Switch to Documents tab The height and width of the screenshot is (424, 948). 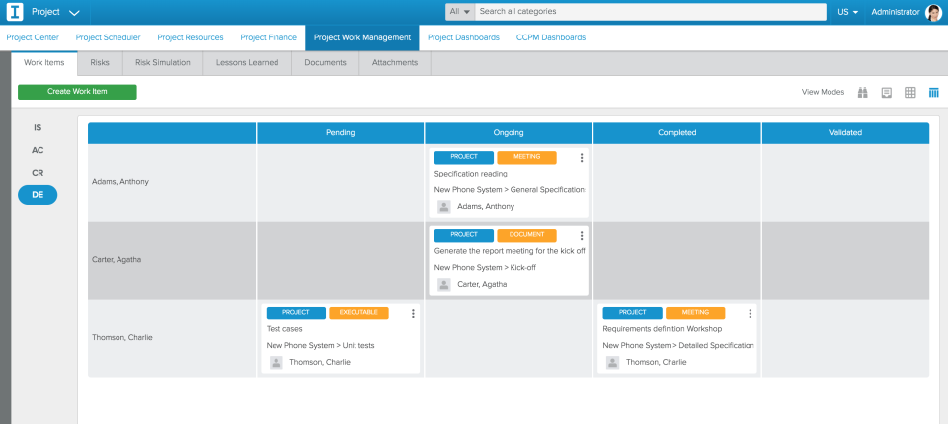click(x=325, y=63)
